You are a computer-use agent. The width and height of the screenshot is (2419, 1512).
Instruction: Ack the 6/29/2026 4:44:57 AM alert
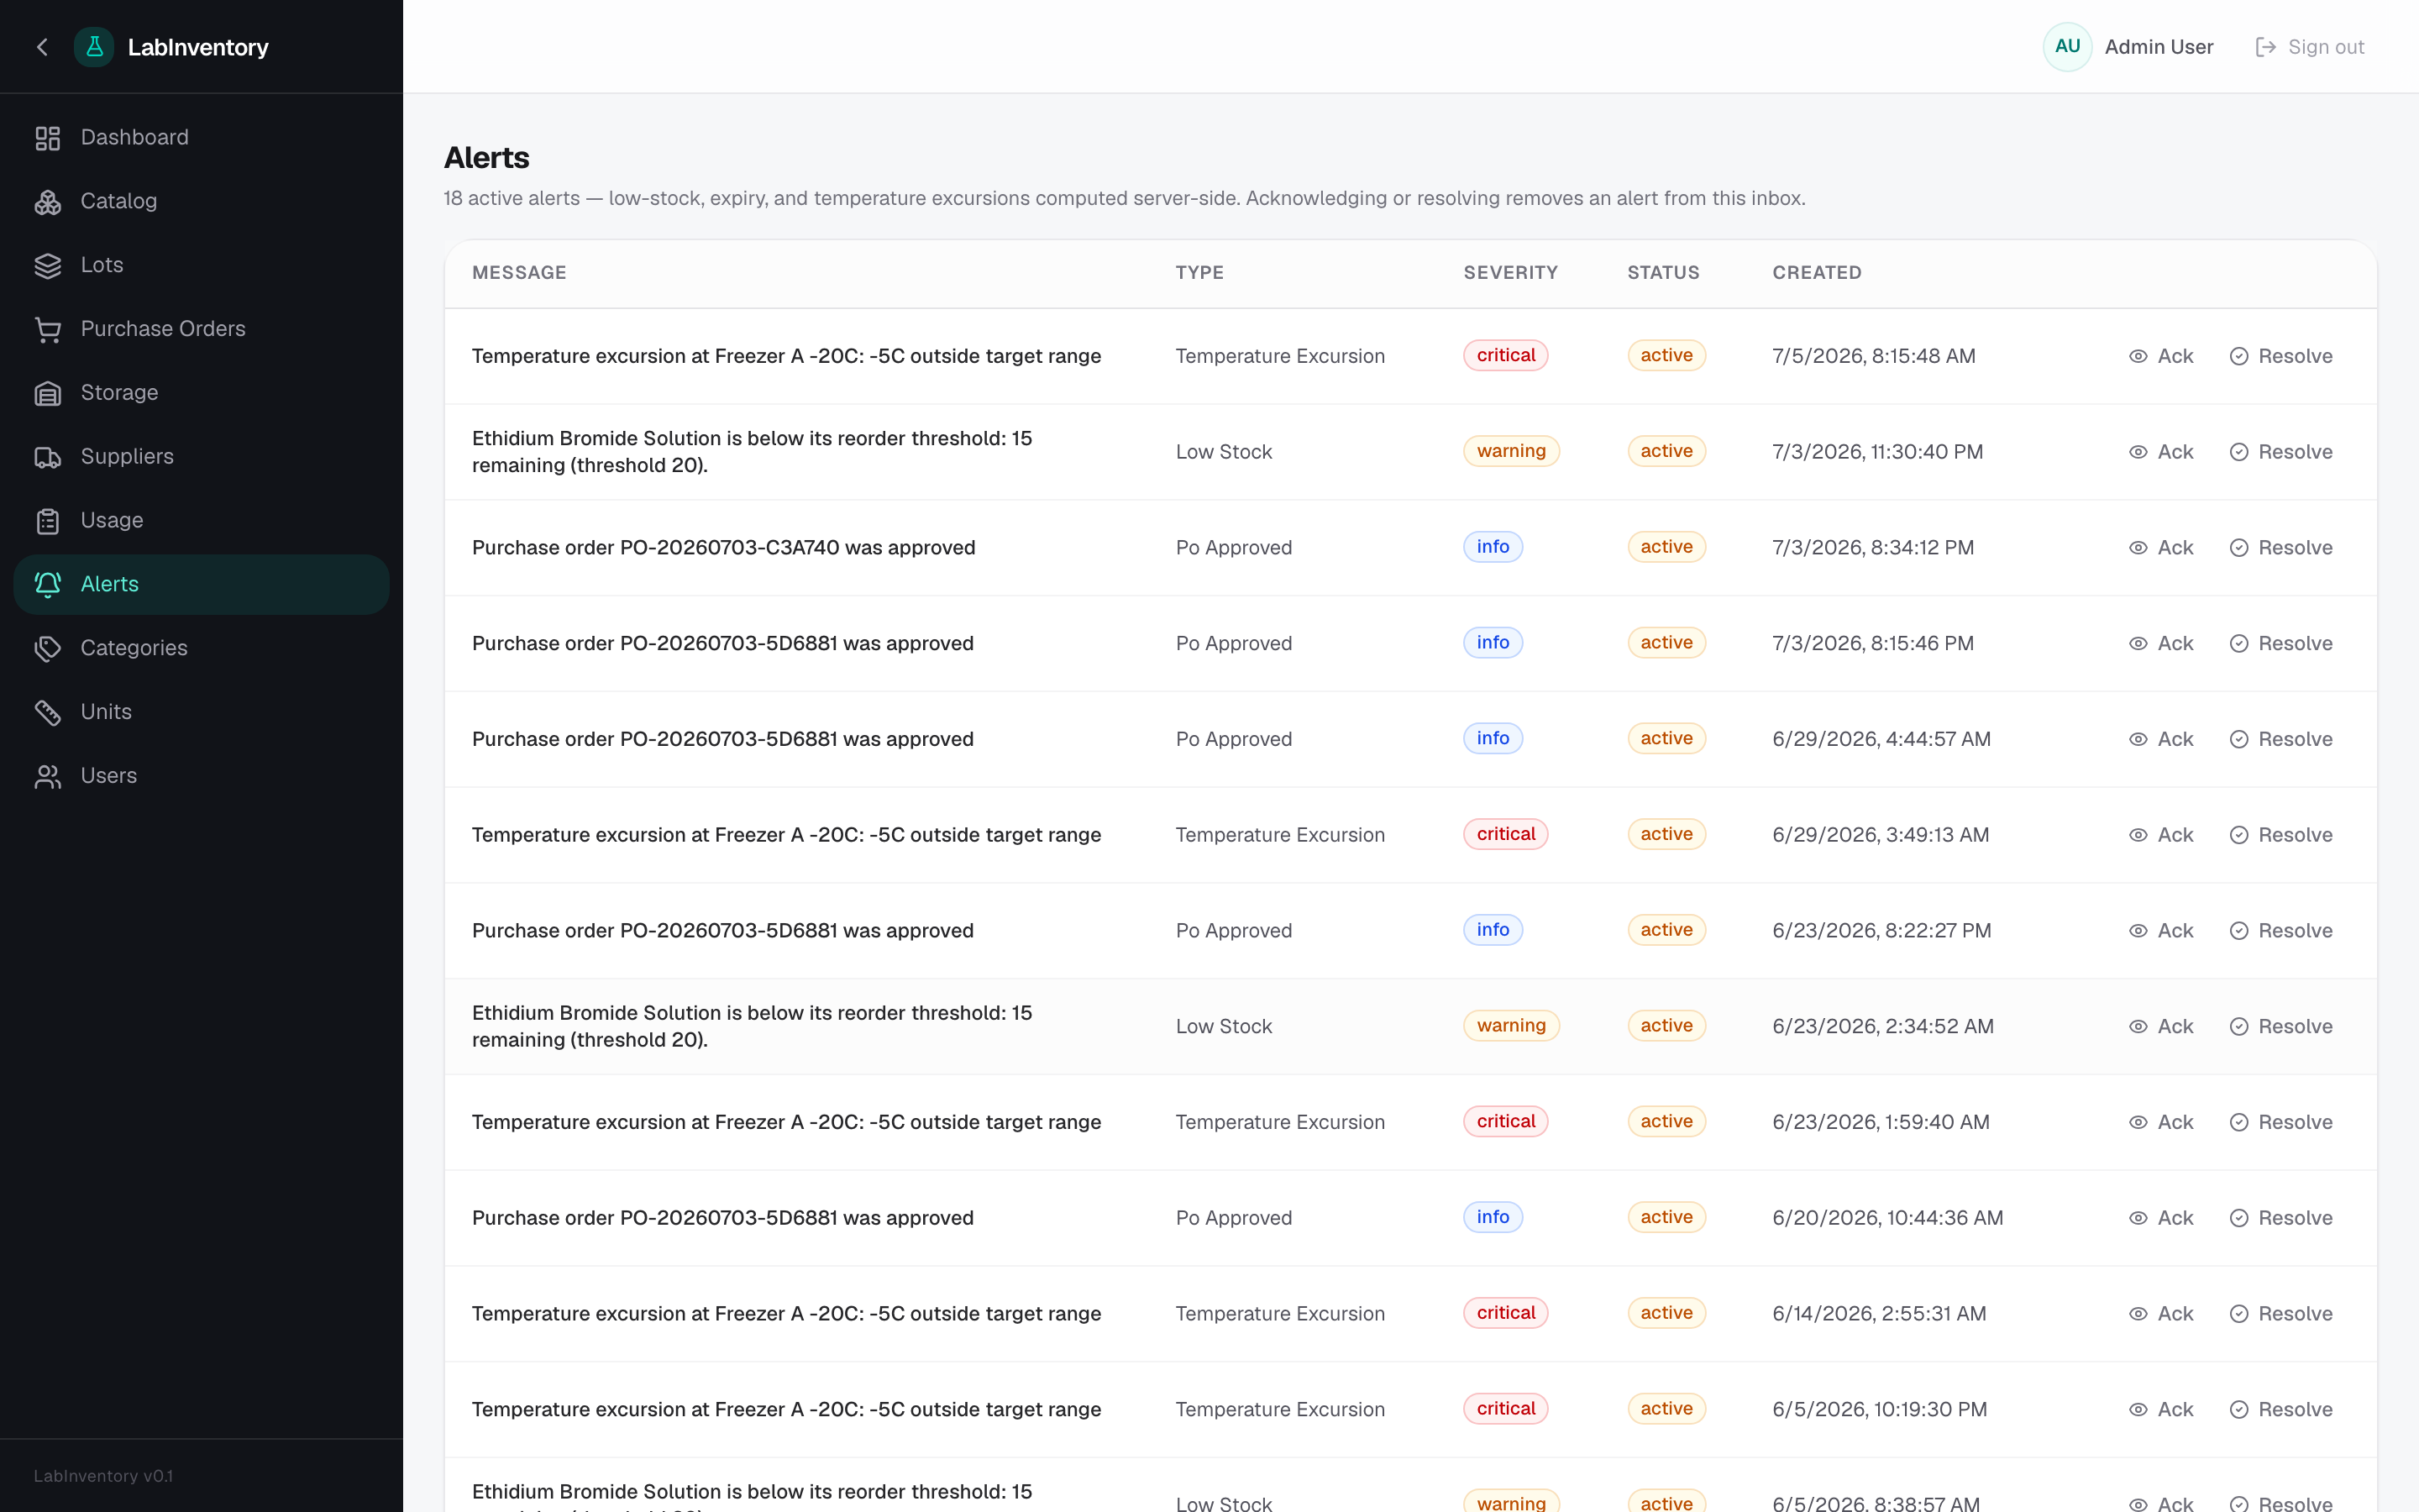coord(2160,739)
